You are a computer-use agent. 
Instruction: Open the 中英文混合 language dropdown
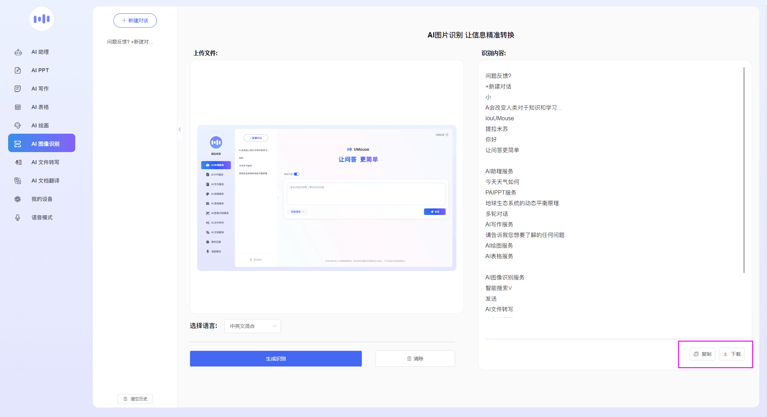pos(252,326)
